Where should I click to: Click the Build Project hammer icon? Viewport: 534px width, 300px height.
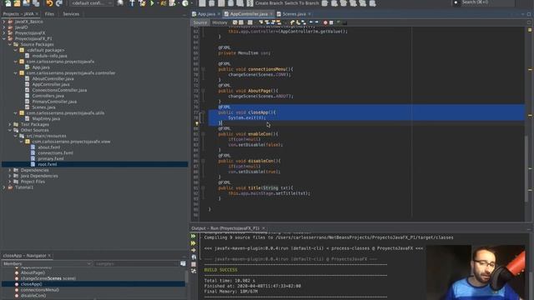132,3
